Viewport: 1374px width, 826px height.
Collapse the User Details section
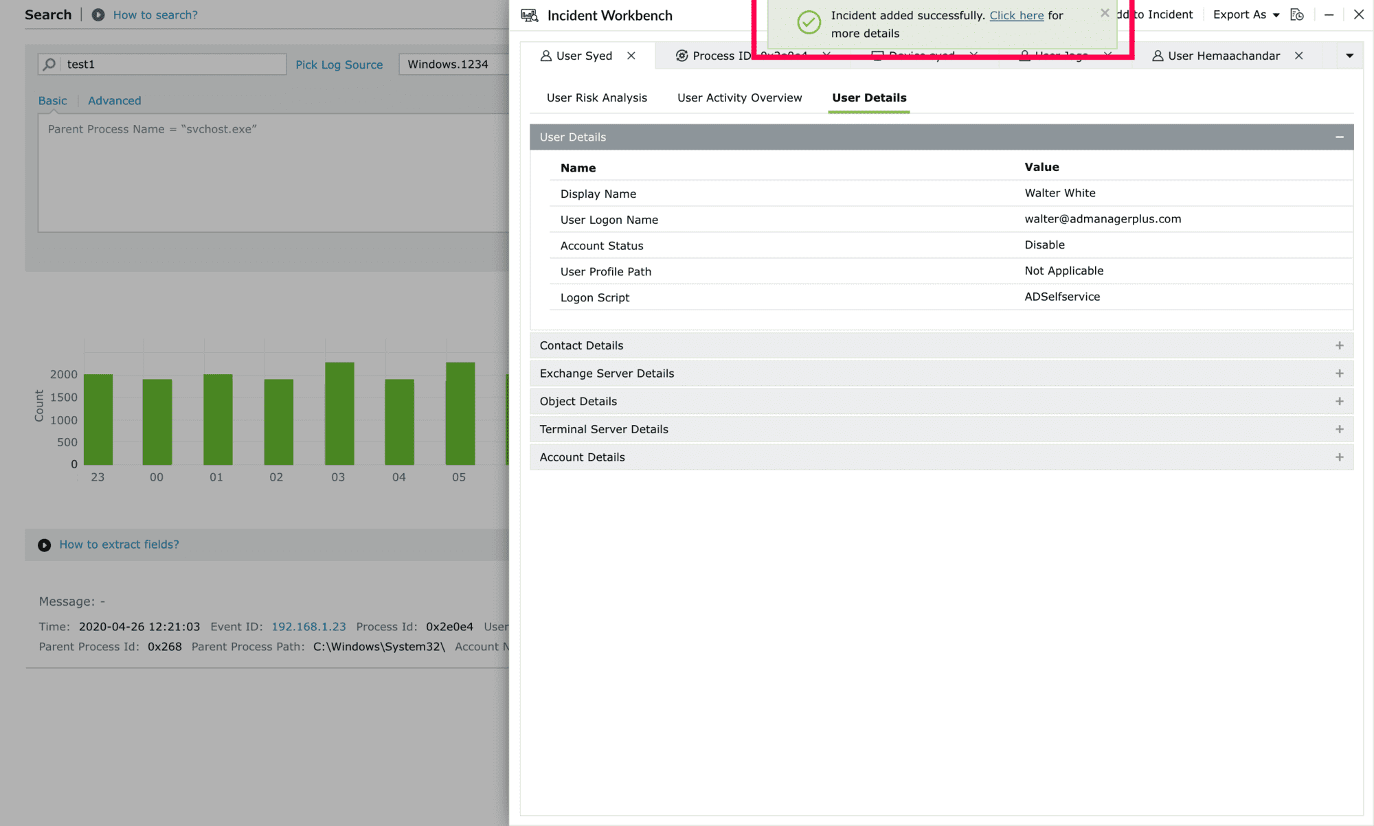click(1339, 137)
